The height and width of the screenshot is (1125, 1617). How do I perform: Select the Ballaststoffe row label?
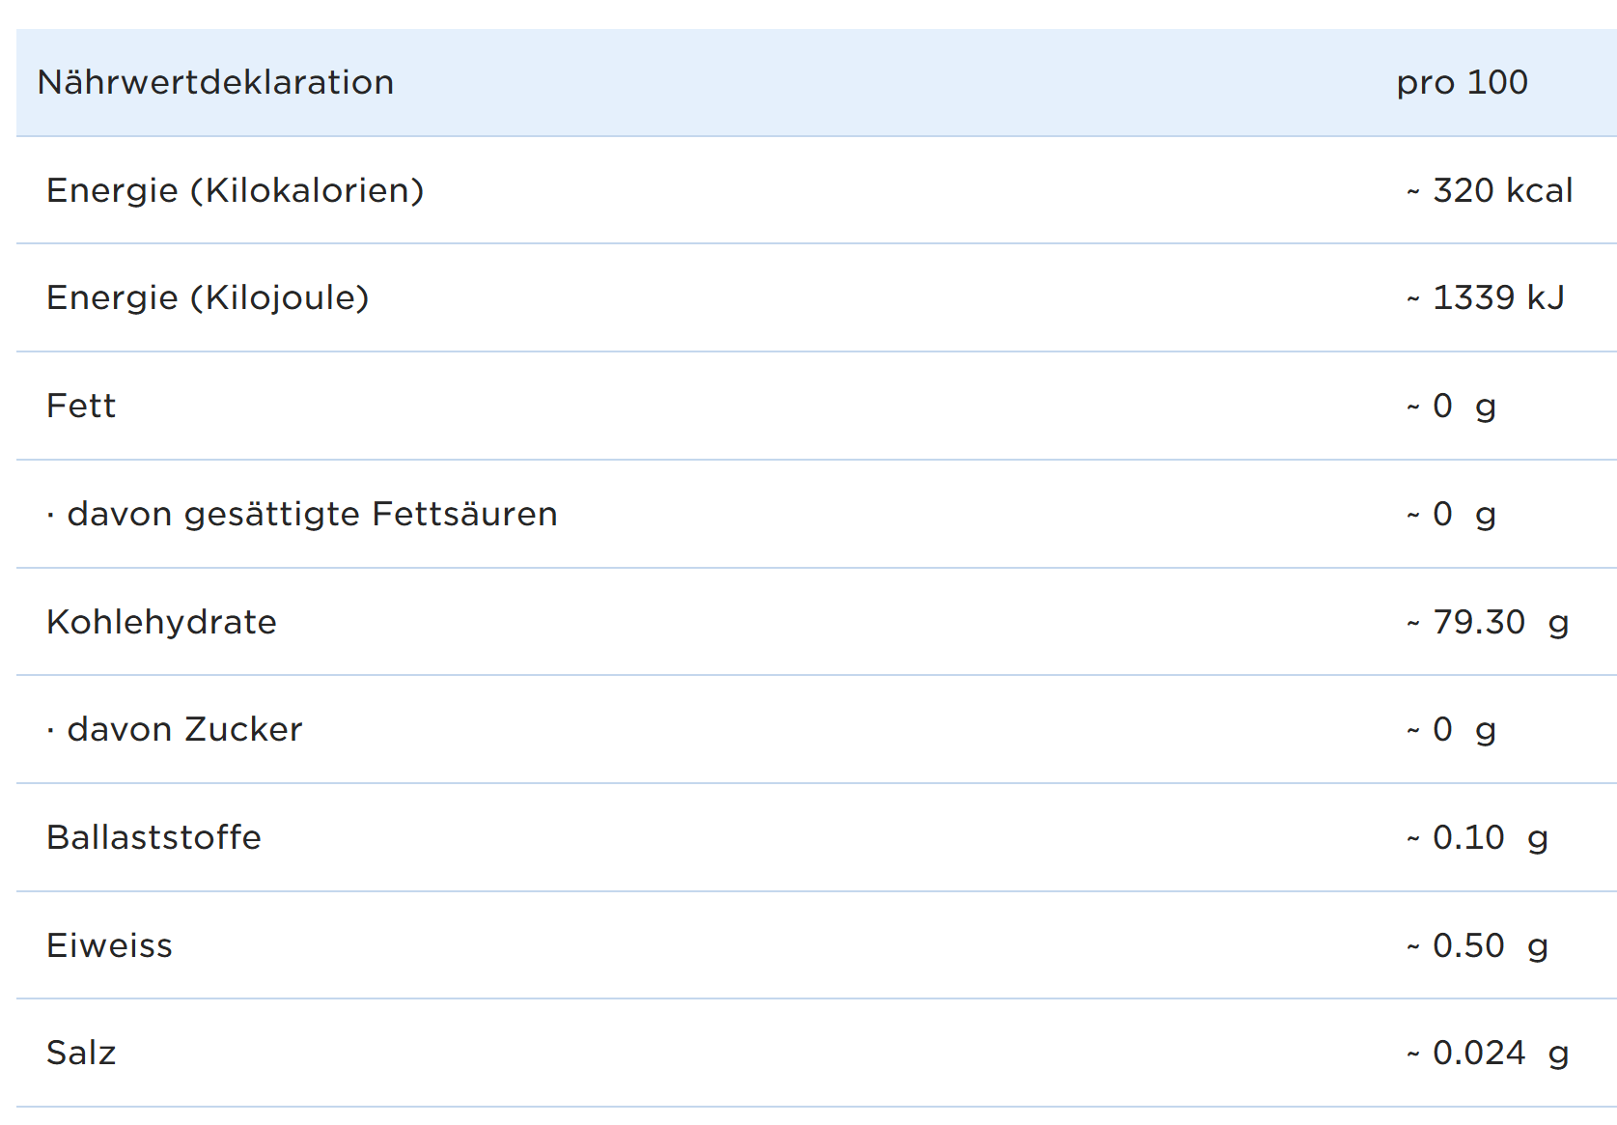click(153, 838)
